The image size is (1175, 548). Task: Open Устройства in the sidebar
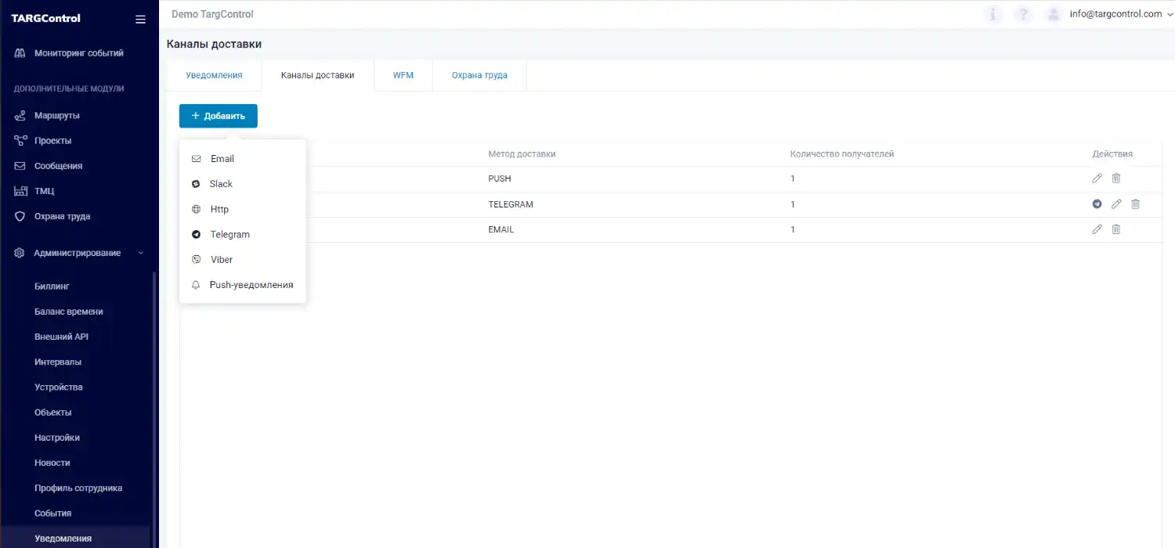tap(59, 387)
